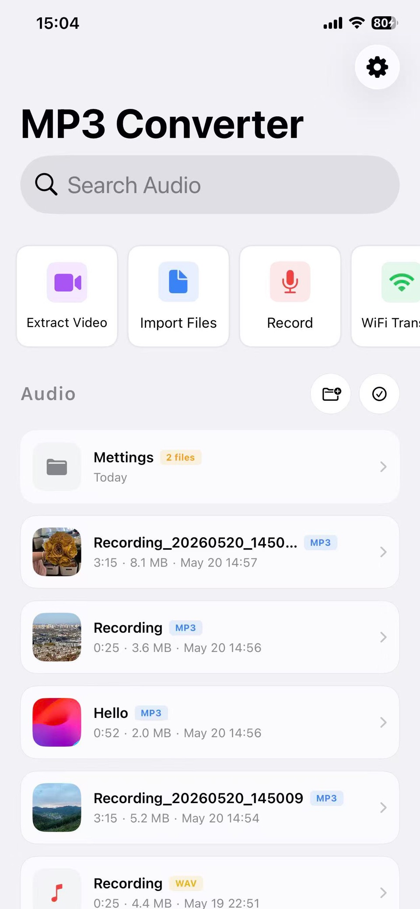Tap mountain thumbnail of Recording_20260520_145009
Screen dimensions: 420x909
tap(57, 808)
